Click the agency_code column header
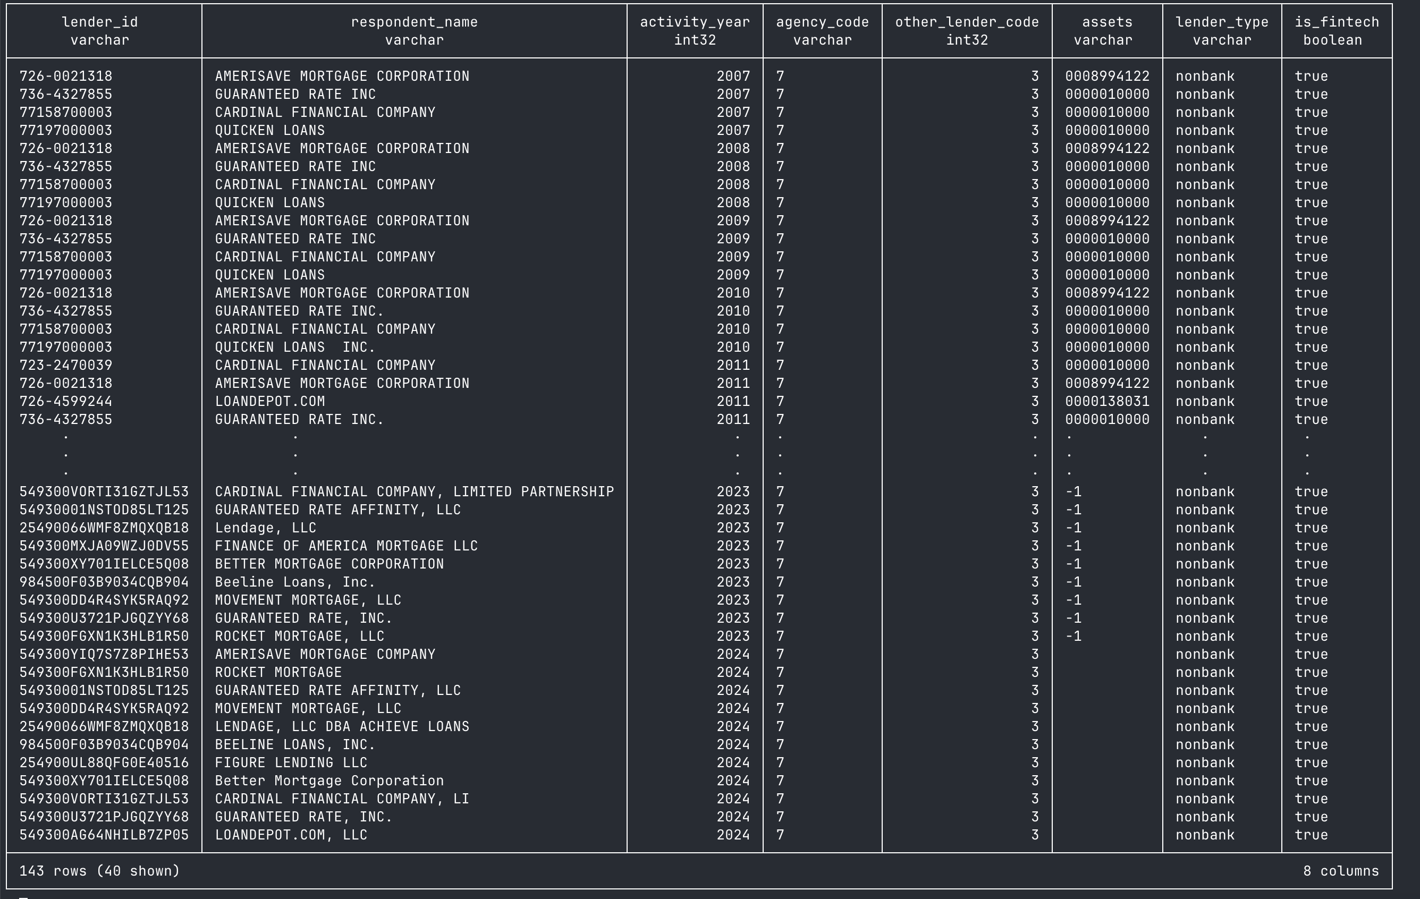Viewport: 1420px width, 899px height. tap(822, 22)
